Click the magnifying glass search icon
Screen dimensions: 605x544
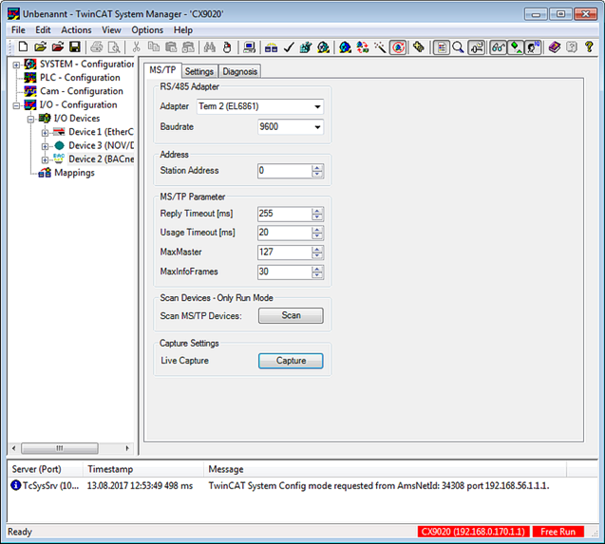point(458,47)
